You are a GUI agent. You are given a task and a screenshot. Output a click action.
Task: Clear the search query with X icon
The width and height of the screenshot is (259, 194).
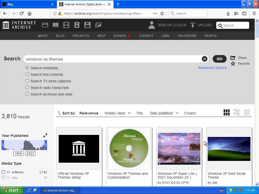tap(204, 59)
